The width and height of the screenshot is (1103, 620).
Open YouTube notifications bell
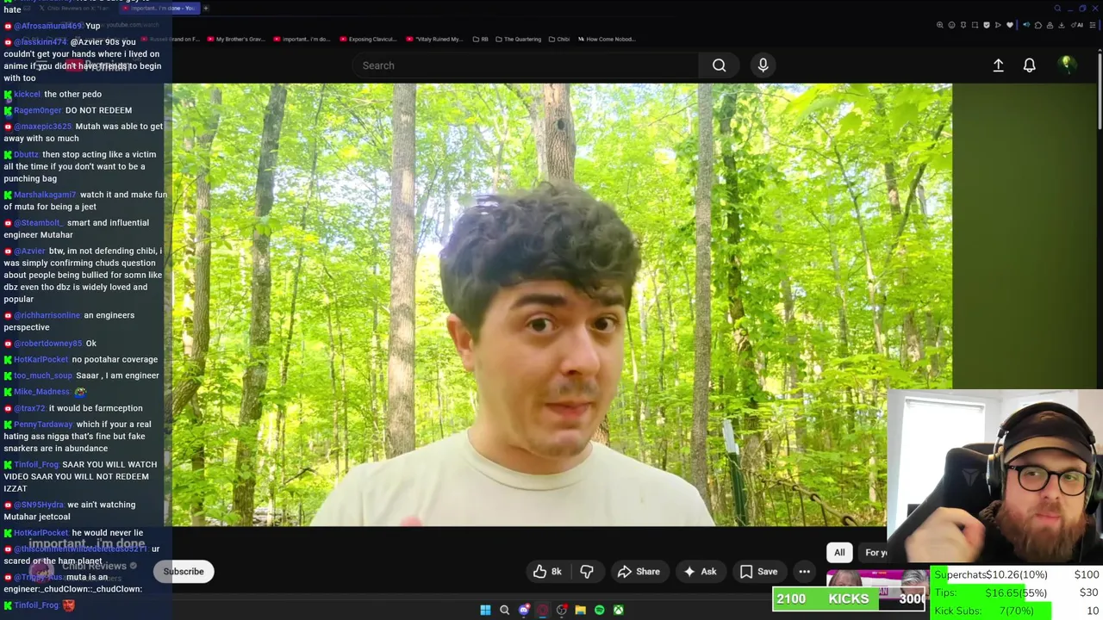pyautogui.click(x=1029, y=65)
